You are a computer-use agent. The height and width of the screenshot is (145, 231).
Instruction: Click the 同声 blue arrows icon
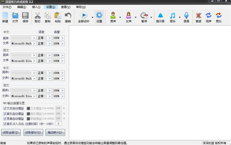pyautogui.click(x=209, y=17)
